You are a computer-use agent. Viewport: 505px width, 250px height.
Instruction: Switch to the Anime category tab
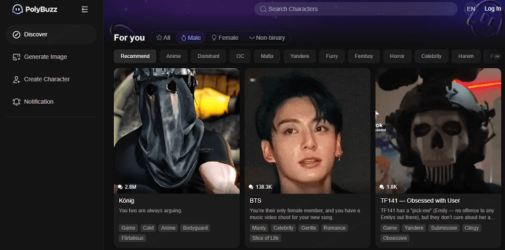click(x=174, y=56)
